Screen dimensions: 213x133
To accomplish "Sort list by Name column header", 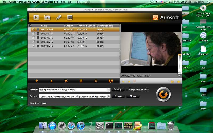I will click(44, 26).
